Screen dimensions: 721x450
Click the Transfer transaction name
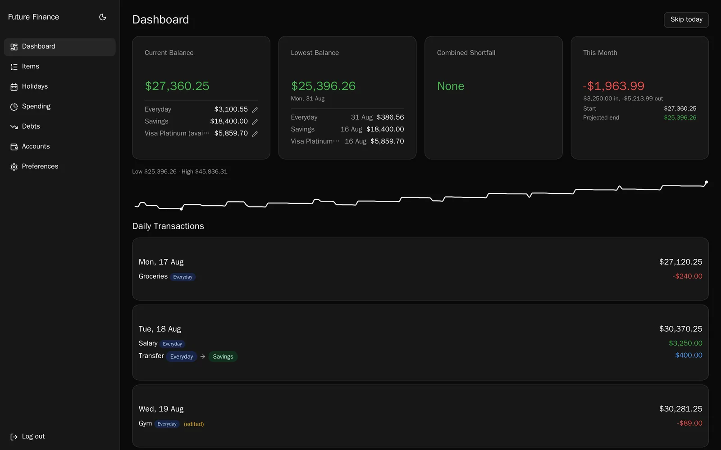151,356
